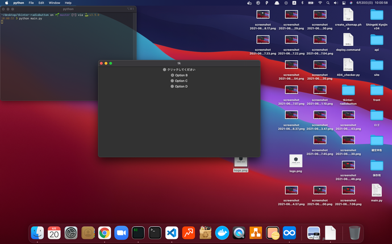Image resolution: width=392 pixels, height=244 pixels.
Task: Open the input source A menu
Action: point(294,3)
